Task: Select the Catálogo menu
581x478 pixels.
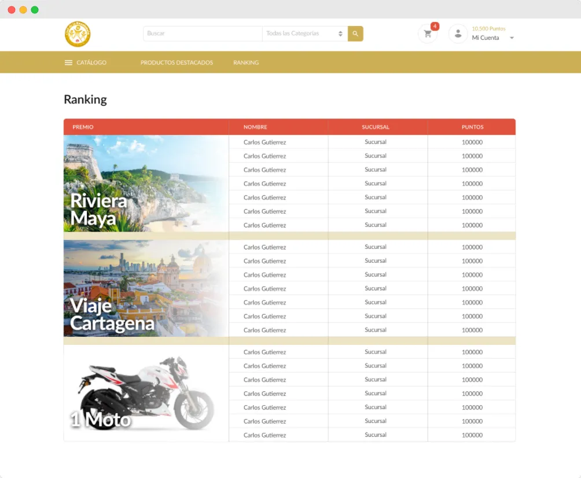Action: tap(90, 62)
